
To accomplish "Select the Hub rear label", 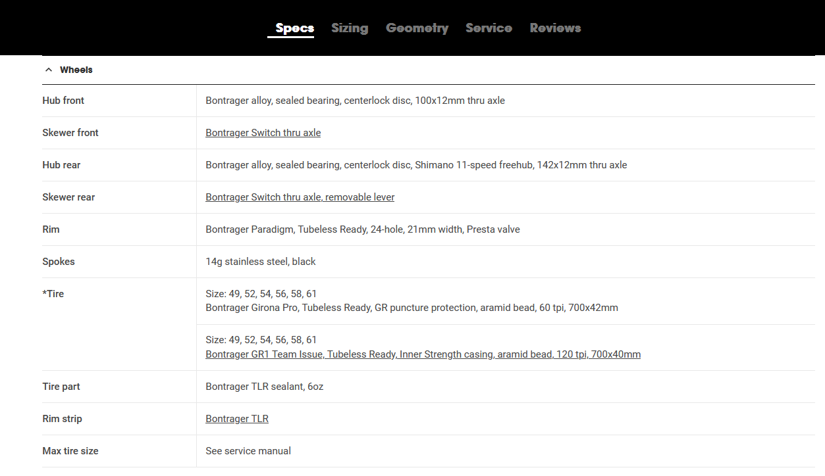I will click(61, 165).
